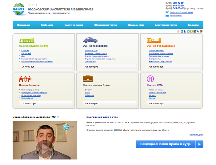Click the home icon above the site title

click(29, 5)
